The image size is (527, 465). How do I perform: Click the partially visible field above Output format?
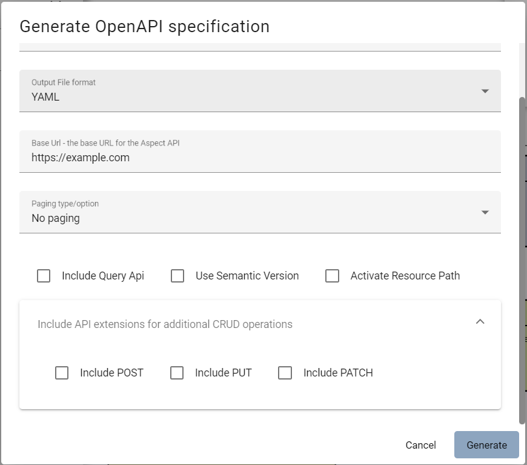[260, 47]
